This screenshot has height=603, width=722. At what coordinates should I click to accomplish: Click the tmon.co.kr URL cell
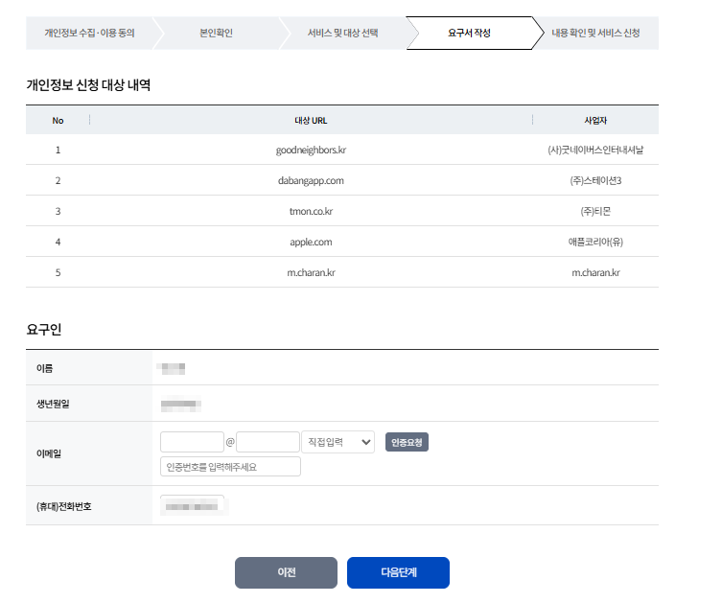tap(311, 211)
